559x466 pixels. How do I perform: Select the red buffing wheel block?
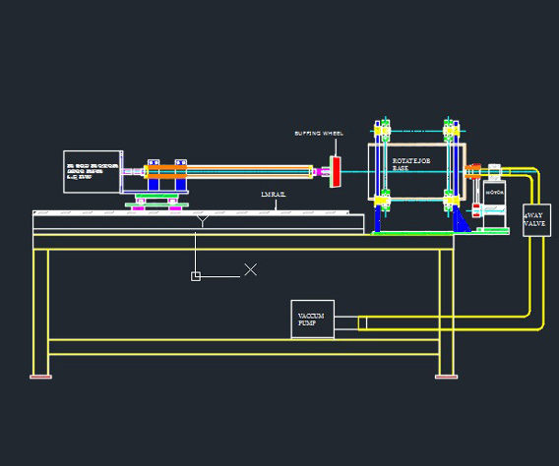[336, 172]
